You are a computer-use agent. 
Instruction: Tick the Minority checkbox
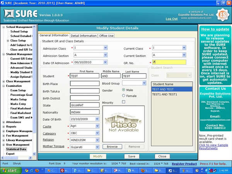(x=124, y=102)
